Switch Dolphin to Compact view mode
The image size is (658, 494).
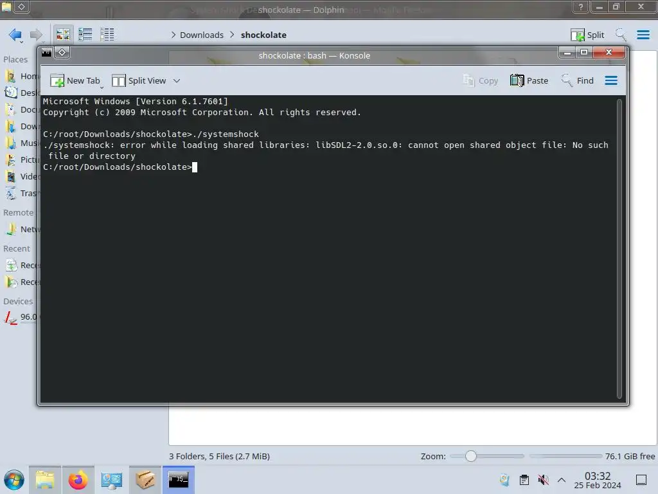click(85, 35)
